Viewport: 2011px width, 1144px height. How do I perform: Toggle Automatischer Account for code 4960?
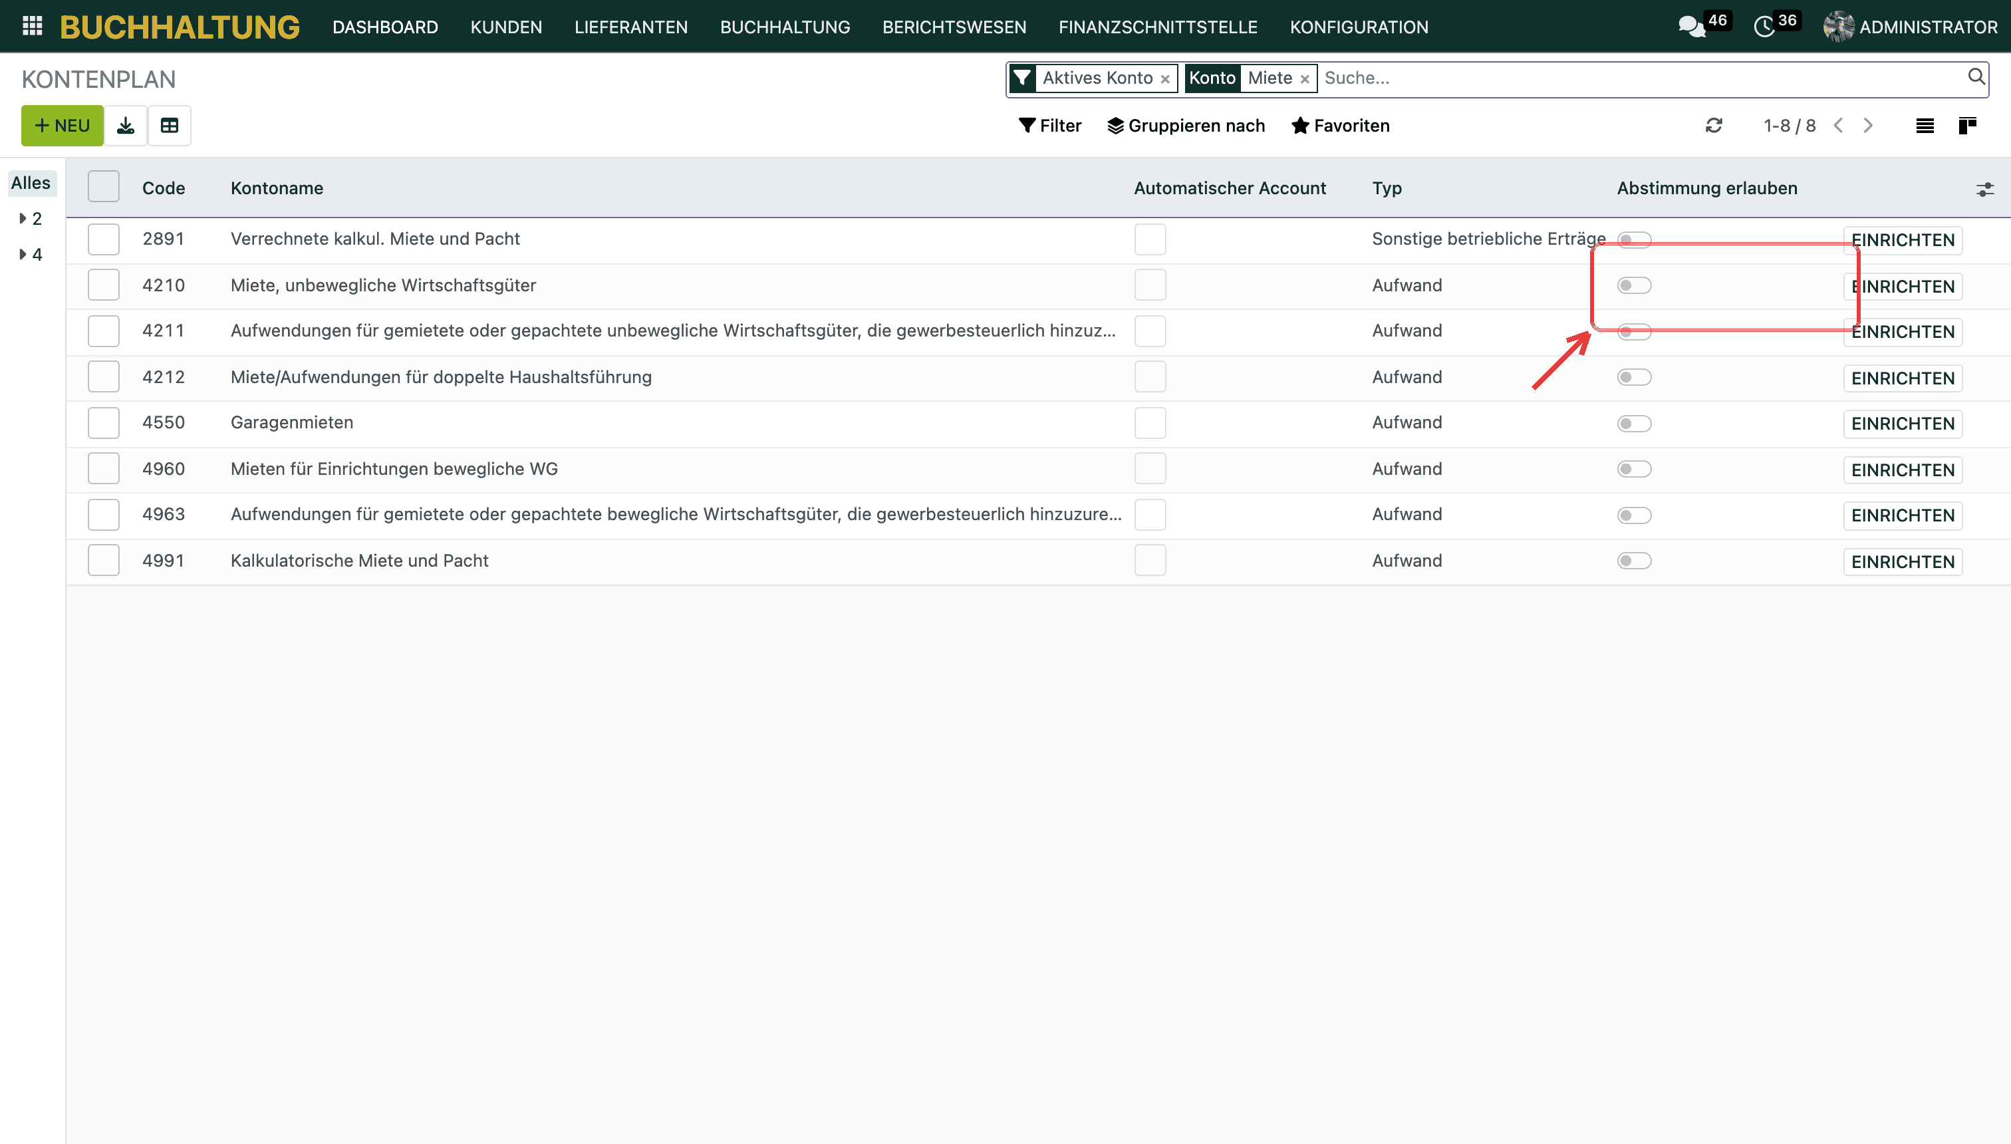(1150, 469)
